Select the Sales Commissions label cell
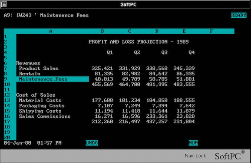Image resolution: width=251 pixels, height=163 pixels. coord(45,116)
